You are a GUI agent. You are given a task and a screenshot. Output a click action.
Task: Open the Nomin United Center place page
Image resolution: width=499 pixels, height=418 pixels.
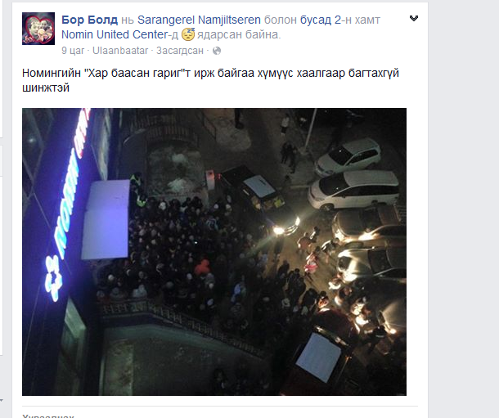coord(115,34)
